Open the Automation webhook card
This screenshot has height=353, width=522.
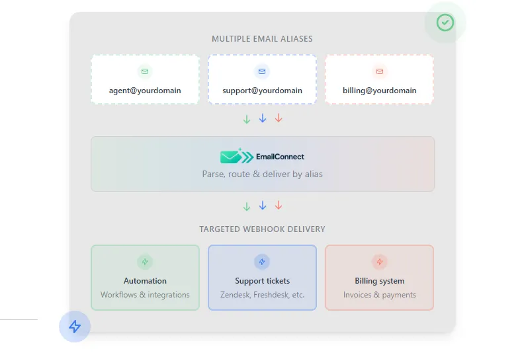(145, 278)
